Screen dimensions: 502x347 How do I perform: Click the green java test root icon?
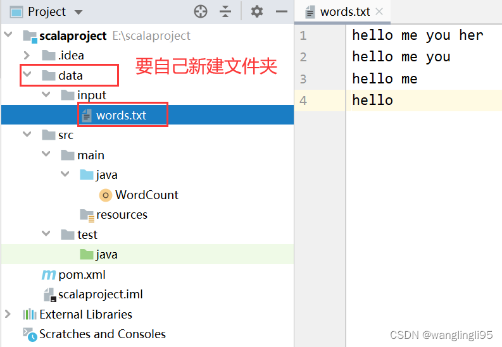(87, 254)
